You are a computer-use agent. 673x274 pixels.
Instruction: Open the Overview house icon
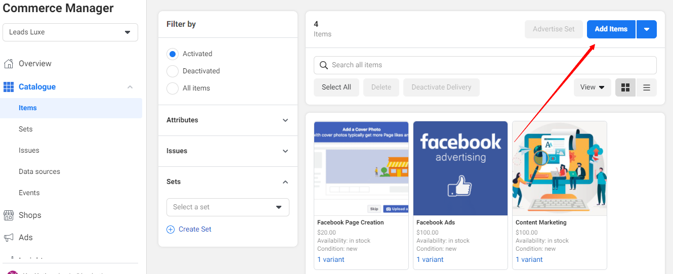8,64
